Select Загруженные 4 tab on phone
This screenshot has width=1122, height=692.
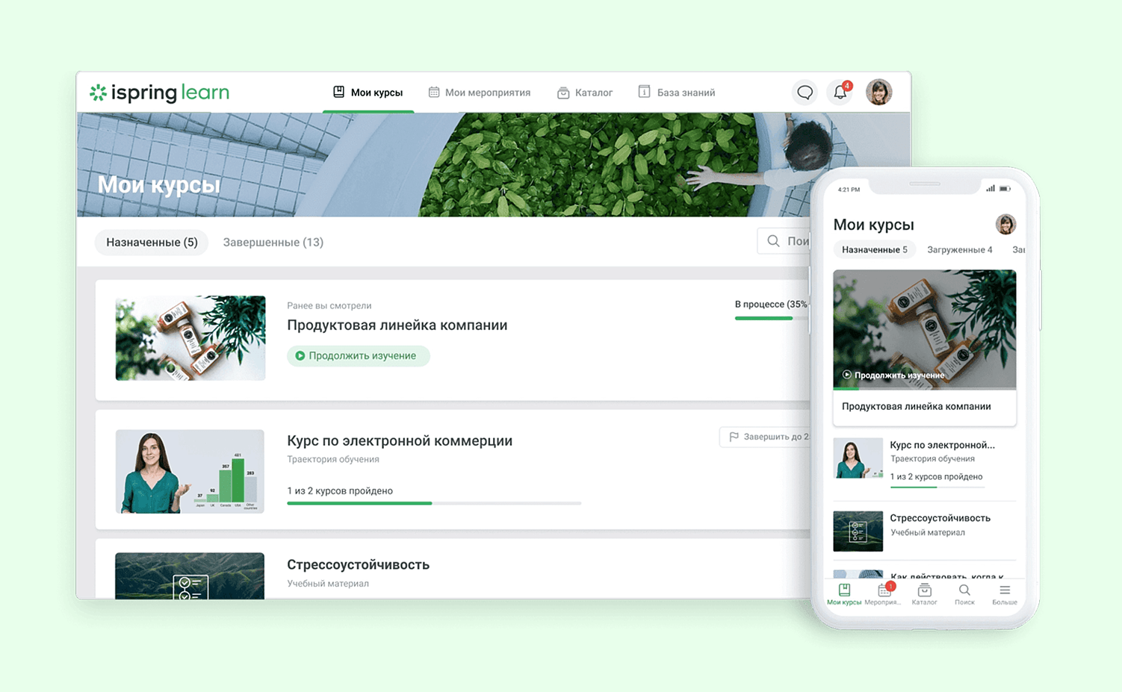tap(960, 249)
